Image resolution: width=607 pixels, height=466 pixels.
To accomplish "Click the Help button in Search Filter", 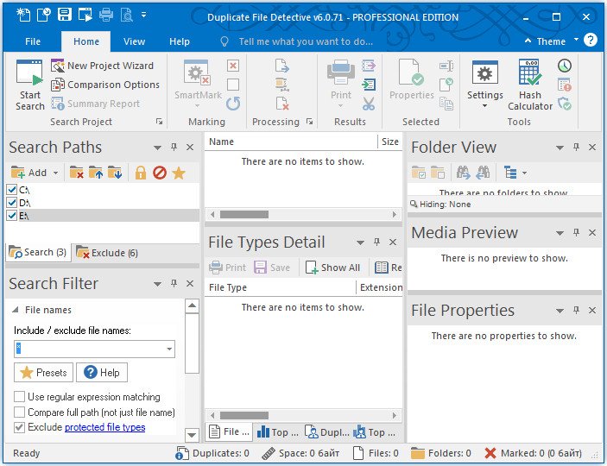I will pyautogui.click(x=102, y=372).
